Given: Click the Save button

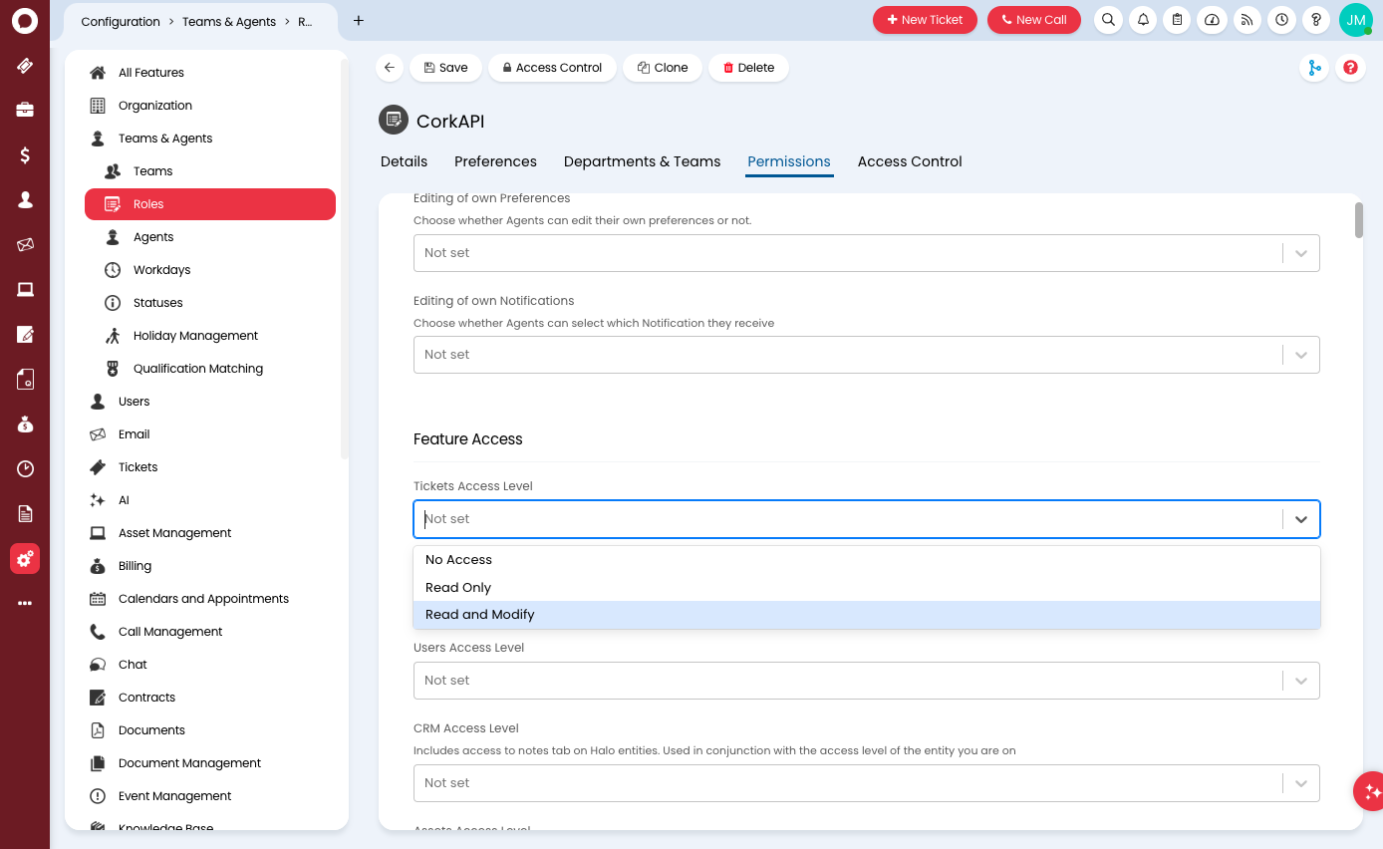Looking at the screenshot, I should [445, 68].
